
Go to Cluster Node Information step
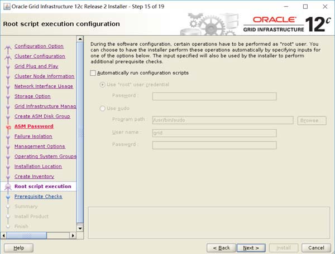click(x=45, y=76)
